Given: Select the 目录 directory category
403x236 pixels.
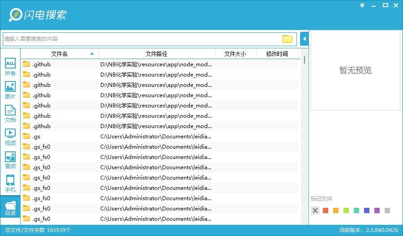Looking at the screenshot, I should pyautogui.click(x=10, y=207).
